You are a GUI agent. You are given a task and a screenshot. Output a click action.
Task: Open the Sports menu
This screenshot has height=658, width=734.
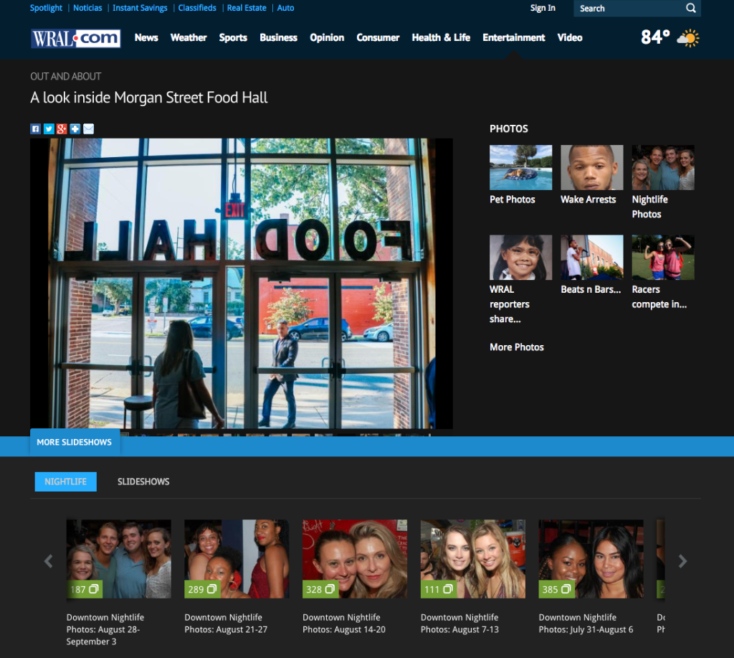(233, 37)
